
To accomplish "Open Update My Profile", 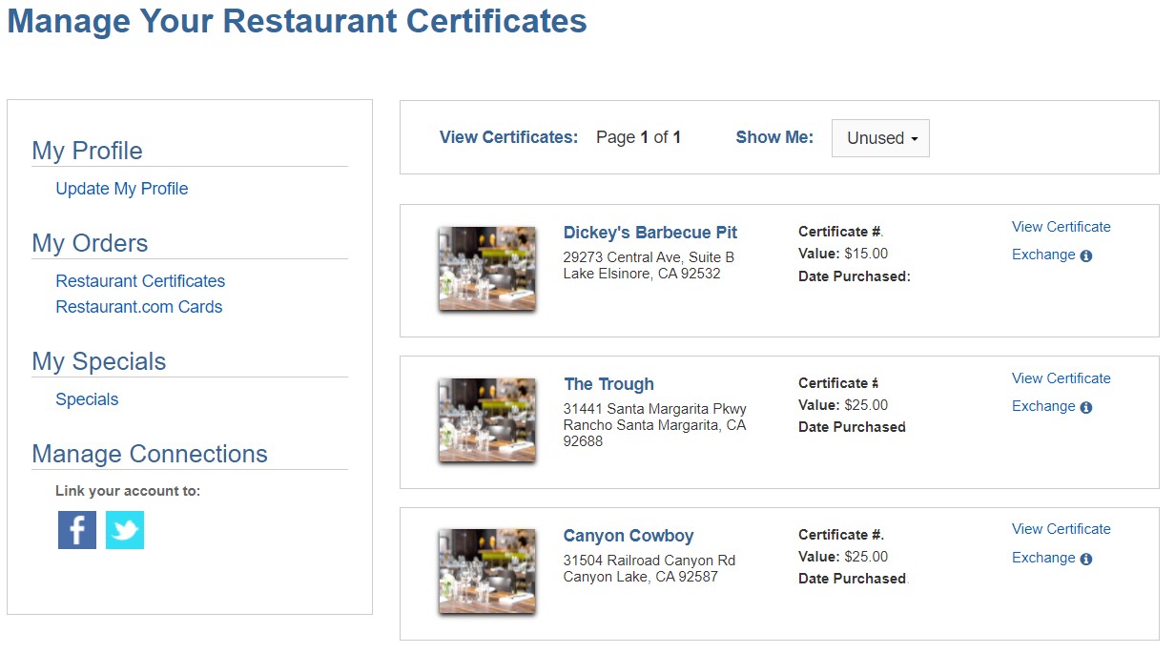I will (121, 188).
